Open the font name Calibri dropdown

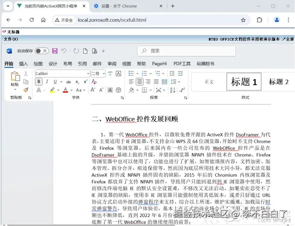coord(88,74)
